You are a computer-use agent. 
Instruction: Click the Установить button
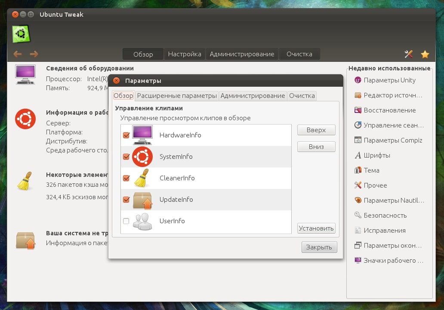[x=316, y=228]
